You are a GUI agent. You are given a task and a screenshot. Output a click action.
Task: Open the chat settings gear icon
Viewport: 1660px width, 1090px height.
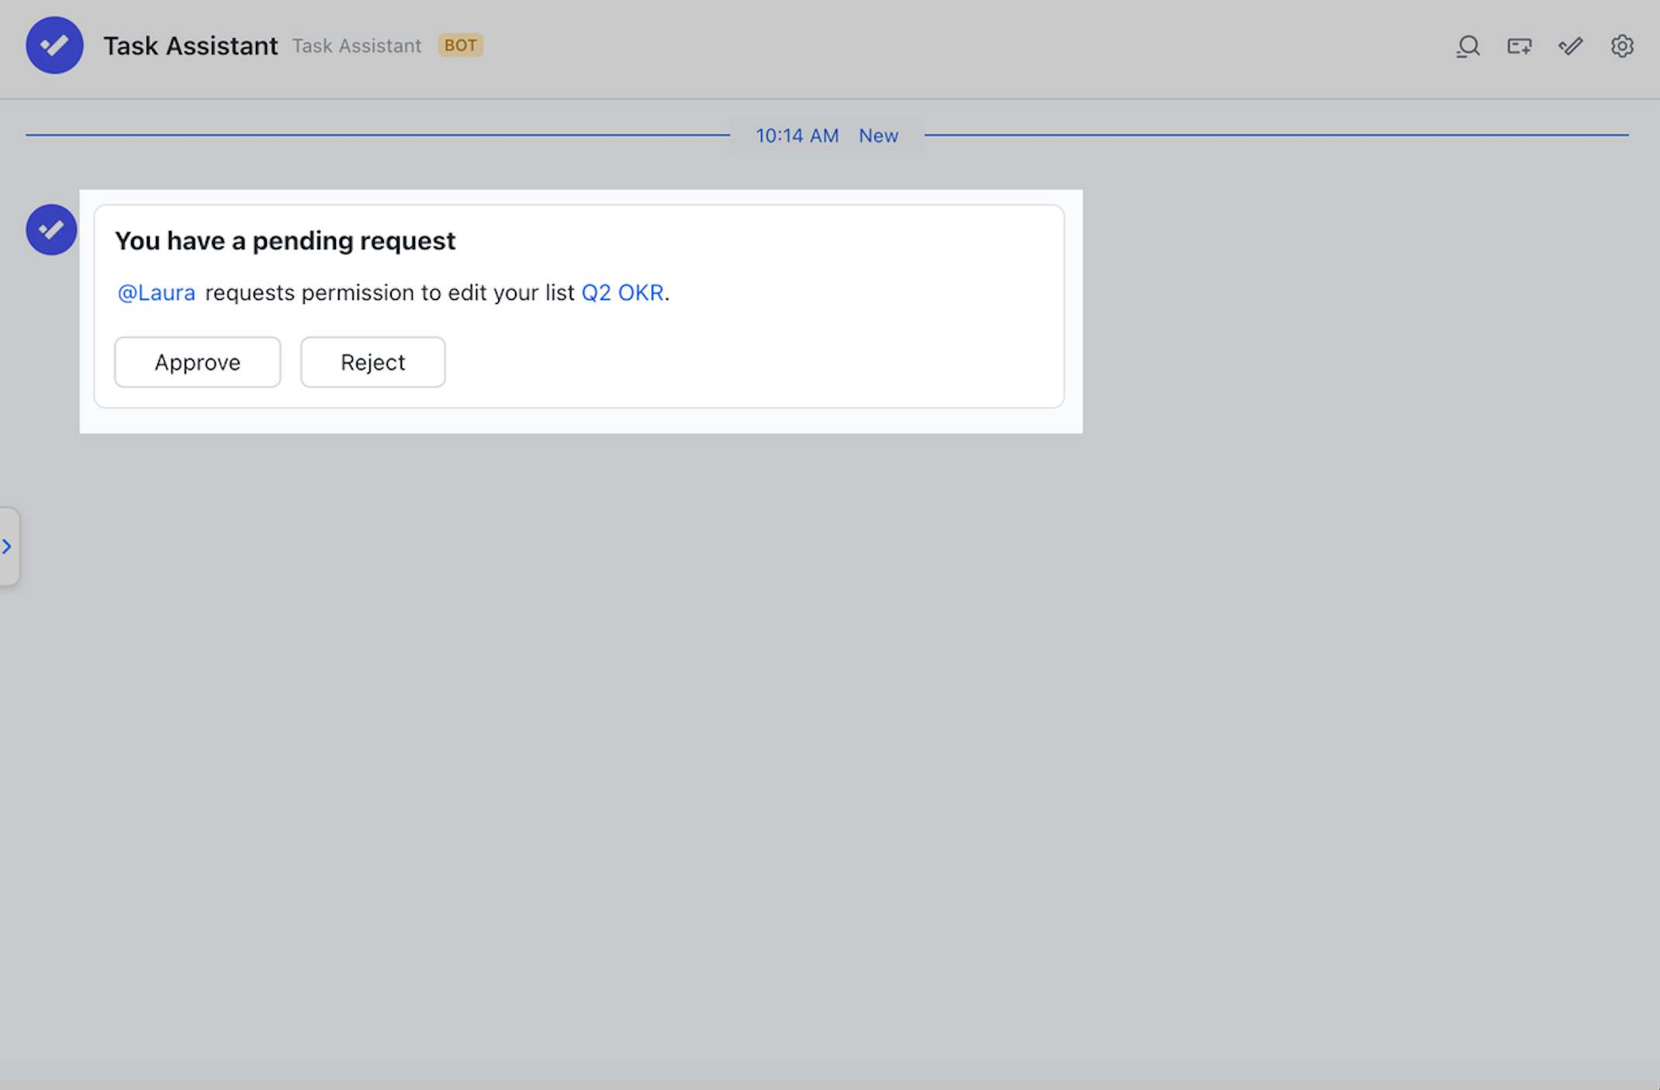click(1622, 46)
